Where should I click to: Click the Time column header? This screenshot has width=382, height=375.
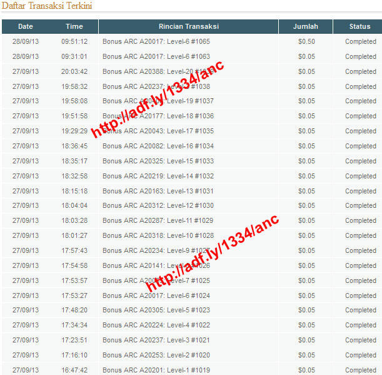74,26
